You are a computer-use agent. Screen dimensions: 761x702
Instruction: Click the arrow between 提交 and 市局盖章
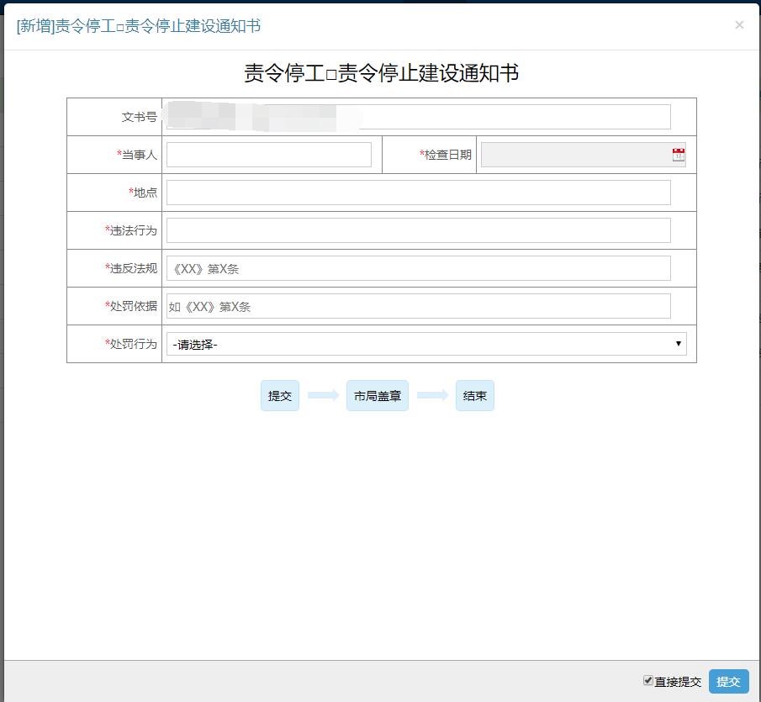click(323, 396)
